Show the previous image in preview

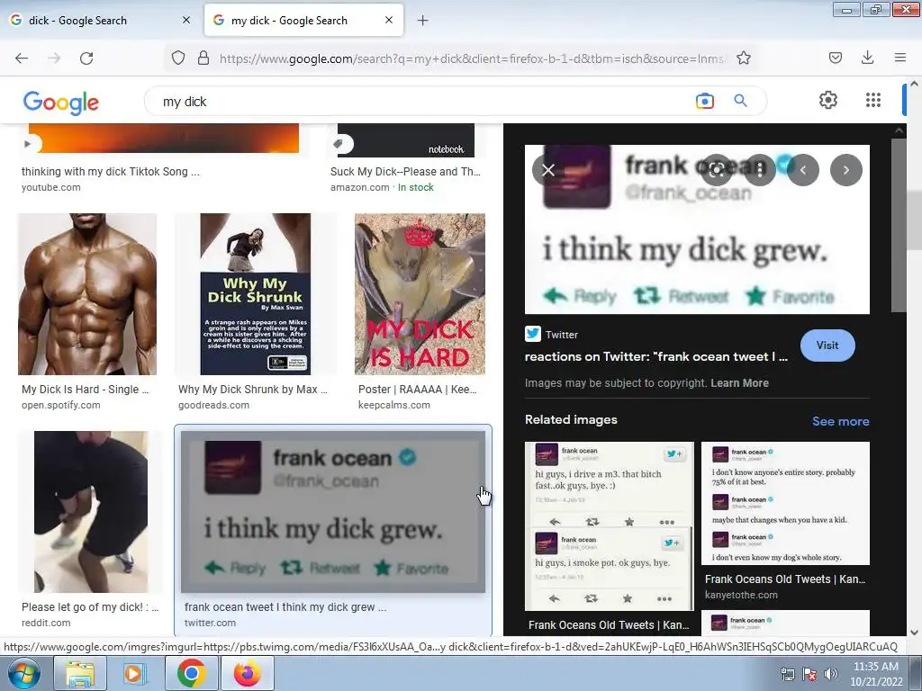click(803, 170)
